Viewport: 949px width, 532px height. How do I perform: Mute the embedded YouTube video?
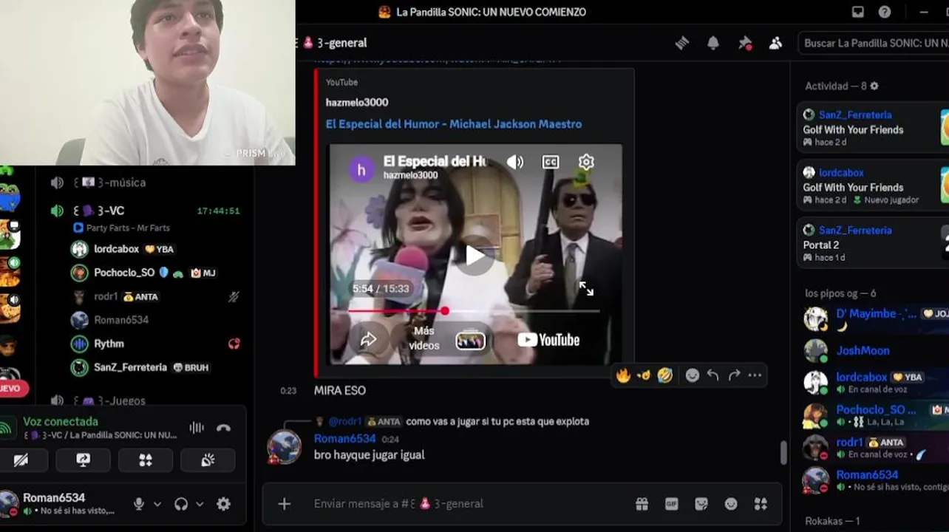click(x=515, y=162)
